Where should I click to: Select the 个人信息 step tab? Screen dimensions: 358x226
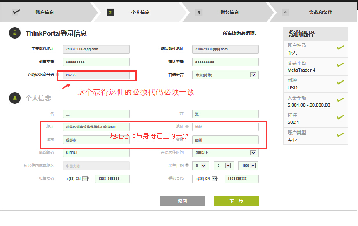click(140, 12)
